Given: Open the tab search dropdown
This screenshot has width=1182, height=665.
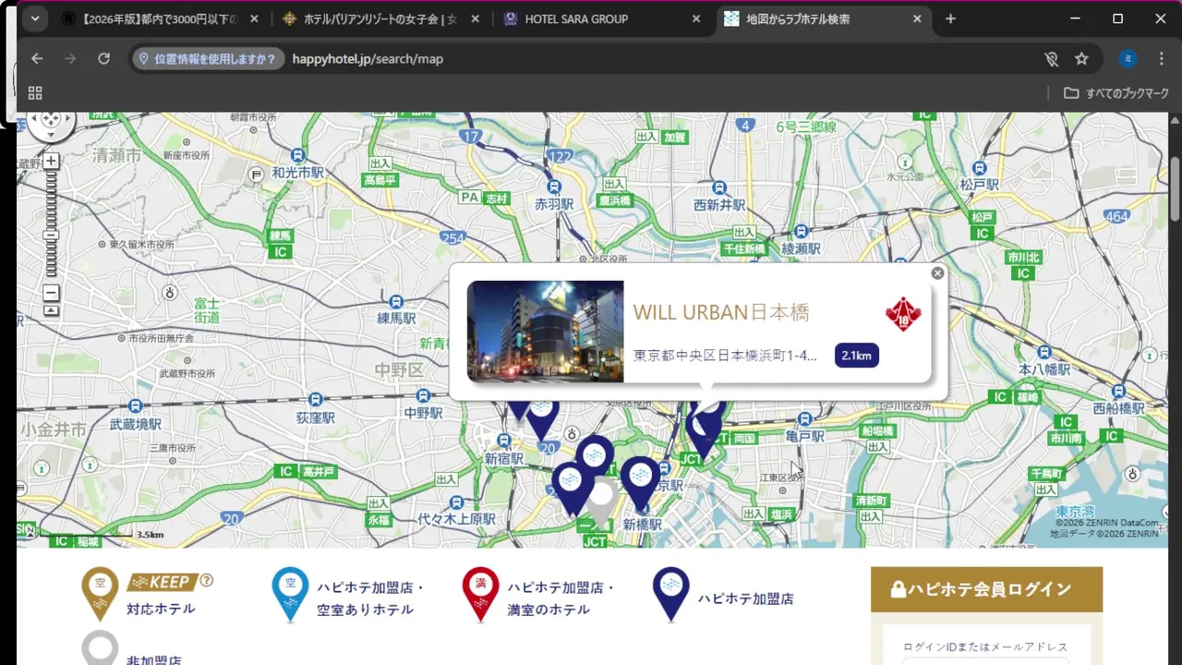Looking at the screenshot, I should tap(34, 18).
